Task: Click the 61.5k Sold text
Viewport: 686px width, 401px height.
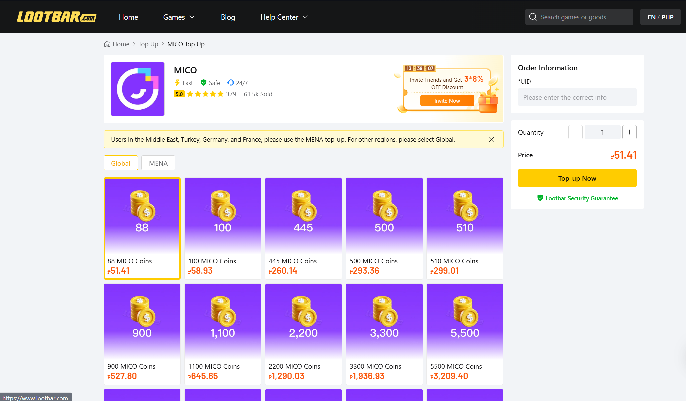Action: click(x=258, y=94)
